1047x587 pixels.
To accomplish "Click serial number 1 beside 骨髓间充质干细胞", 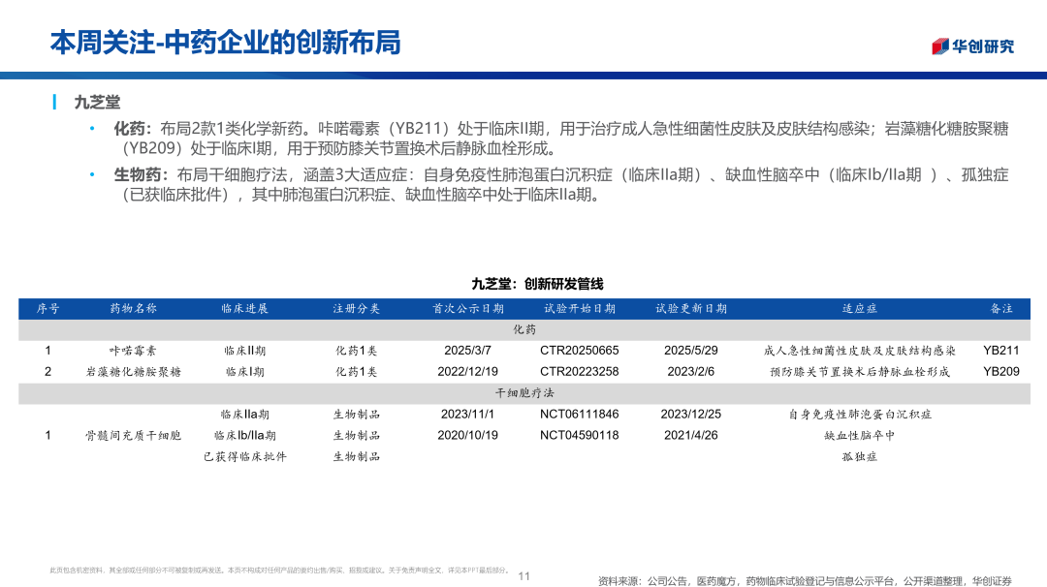I will [48, 435].
